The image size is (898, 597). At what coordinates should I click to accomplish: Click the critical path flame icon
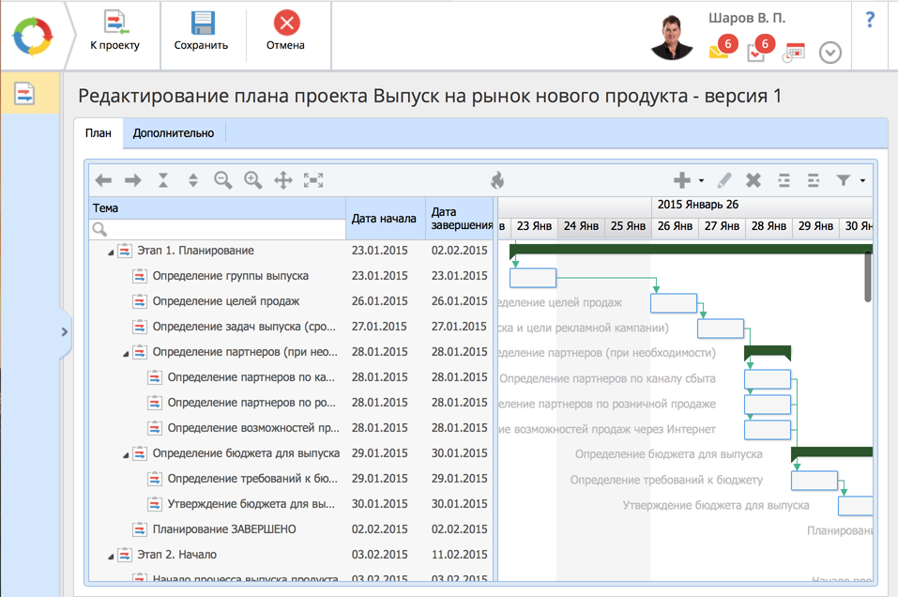[496, 180]
